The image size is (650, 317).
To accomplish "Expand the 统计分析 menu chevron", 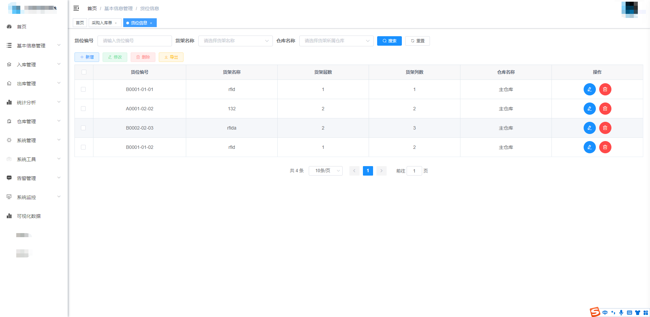I will point(59,102).
